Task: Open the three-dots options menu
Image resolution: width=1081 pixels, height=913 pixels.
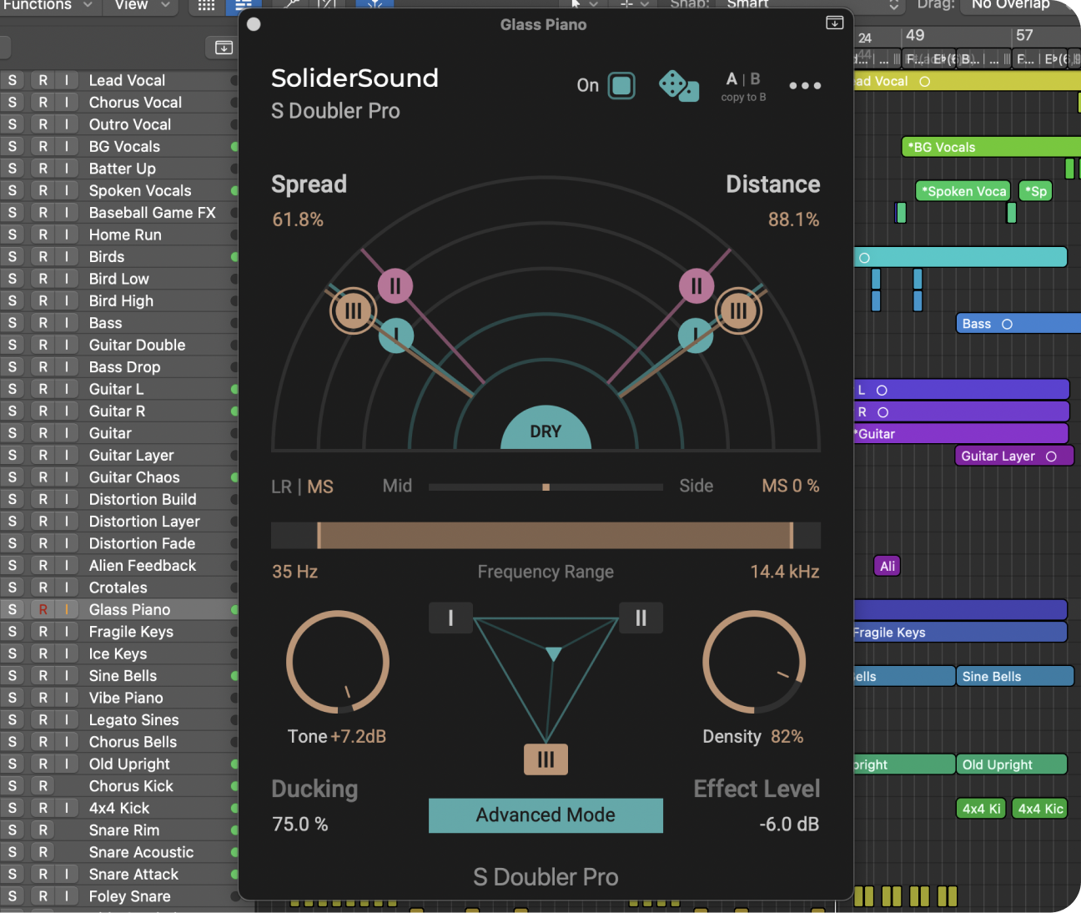Action: (x=805, y=86)
